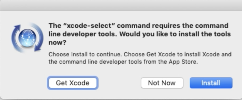
Task: Click the blue Install button
Action: point(211,83)
